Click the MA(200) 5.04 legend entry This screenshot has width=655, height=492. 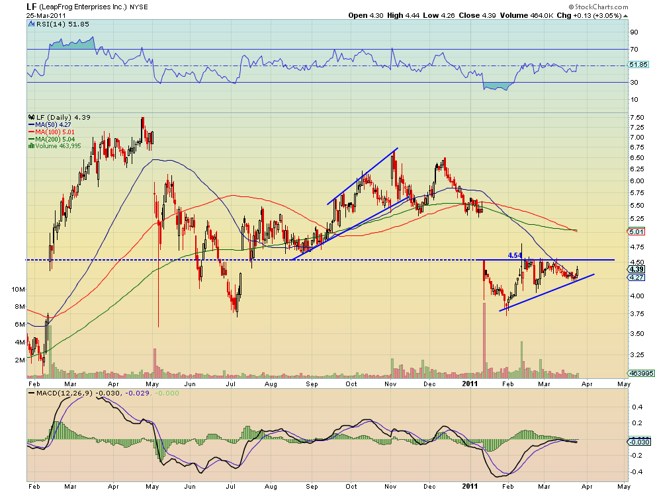pyautogui.click(x=52, y=139)
